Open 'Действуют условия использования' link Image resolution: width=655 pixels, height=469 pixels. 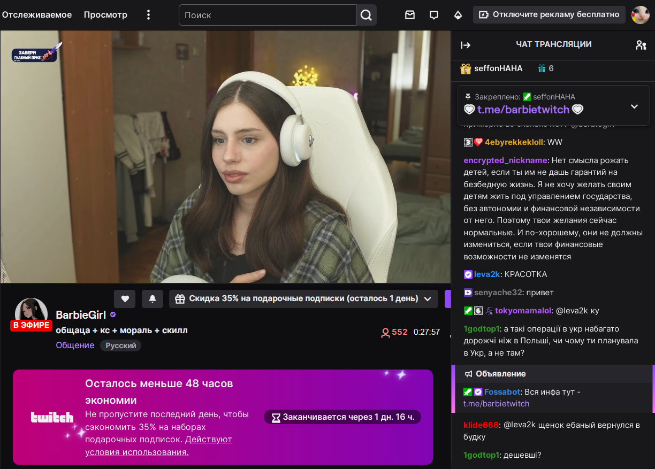(158, 445)
